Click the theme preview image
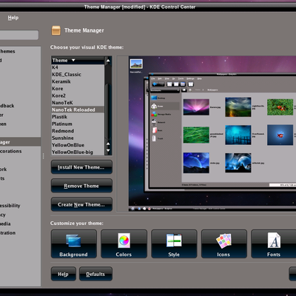This screenshot has height=296, width=296. pyautogui.click(x=212, y=133)
